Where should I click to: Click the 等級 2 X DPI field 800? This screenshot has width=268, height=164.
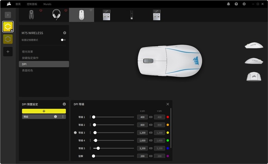(x=142, y=125)
